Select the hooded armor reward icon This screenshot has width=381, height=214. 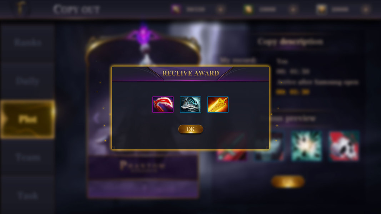pos(191,105)
